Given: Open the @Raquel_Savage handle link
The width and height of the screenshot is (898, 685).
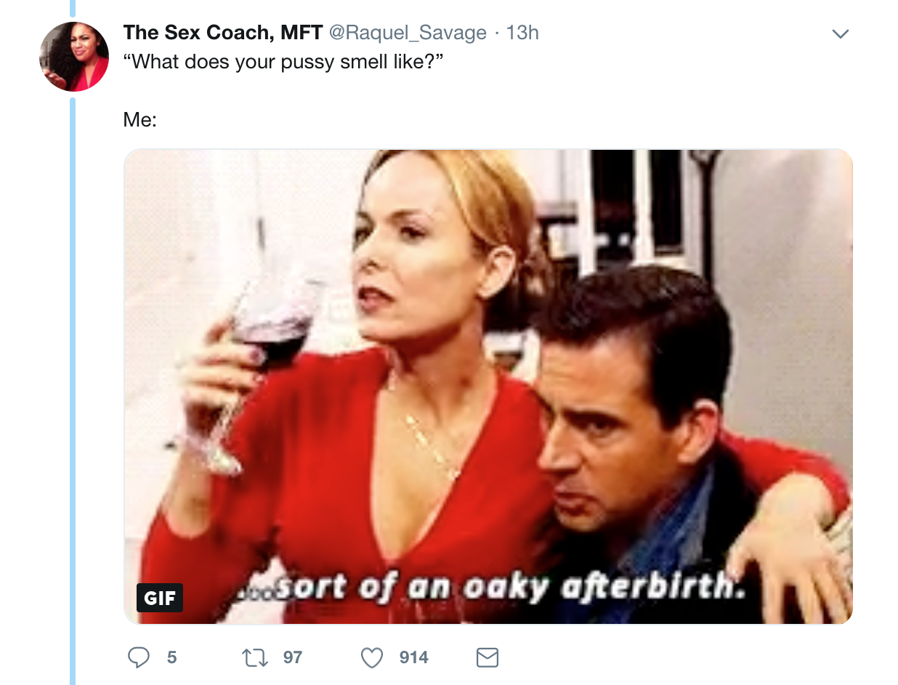Looking at the screenshot, I should tap(408, 33).
